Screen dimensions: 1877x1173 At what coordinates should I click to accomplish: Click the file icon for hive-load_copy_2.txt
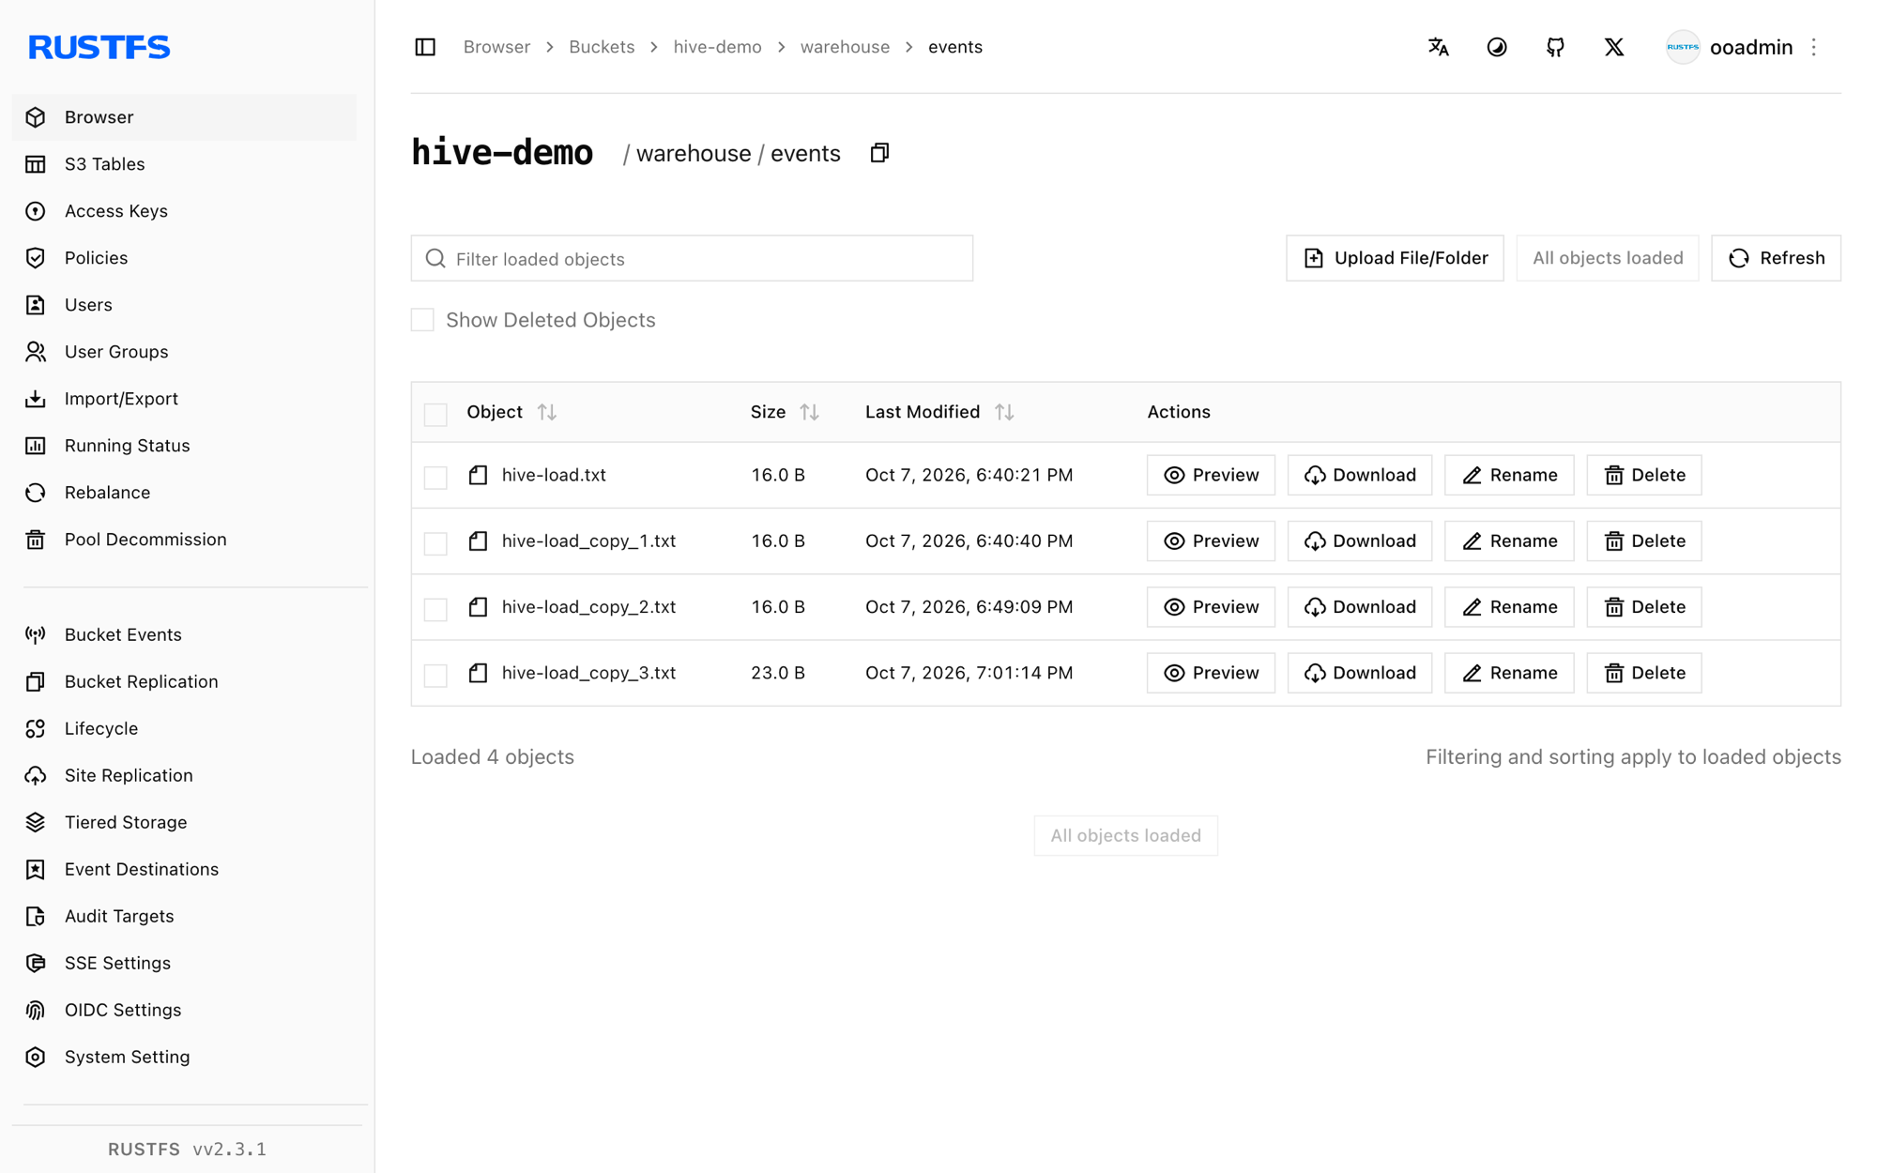tap(478, 607)
